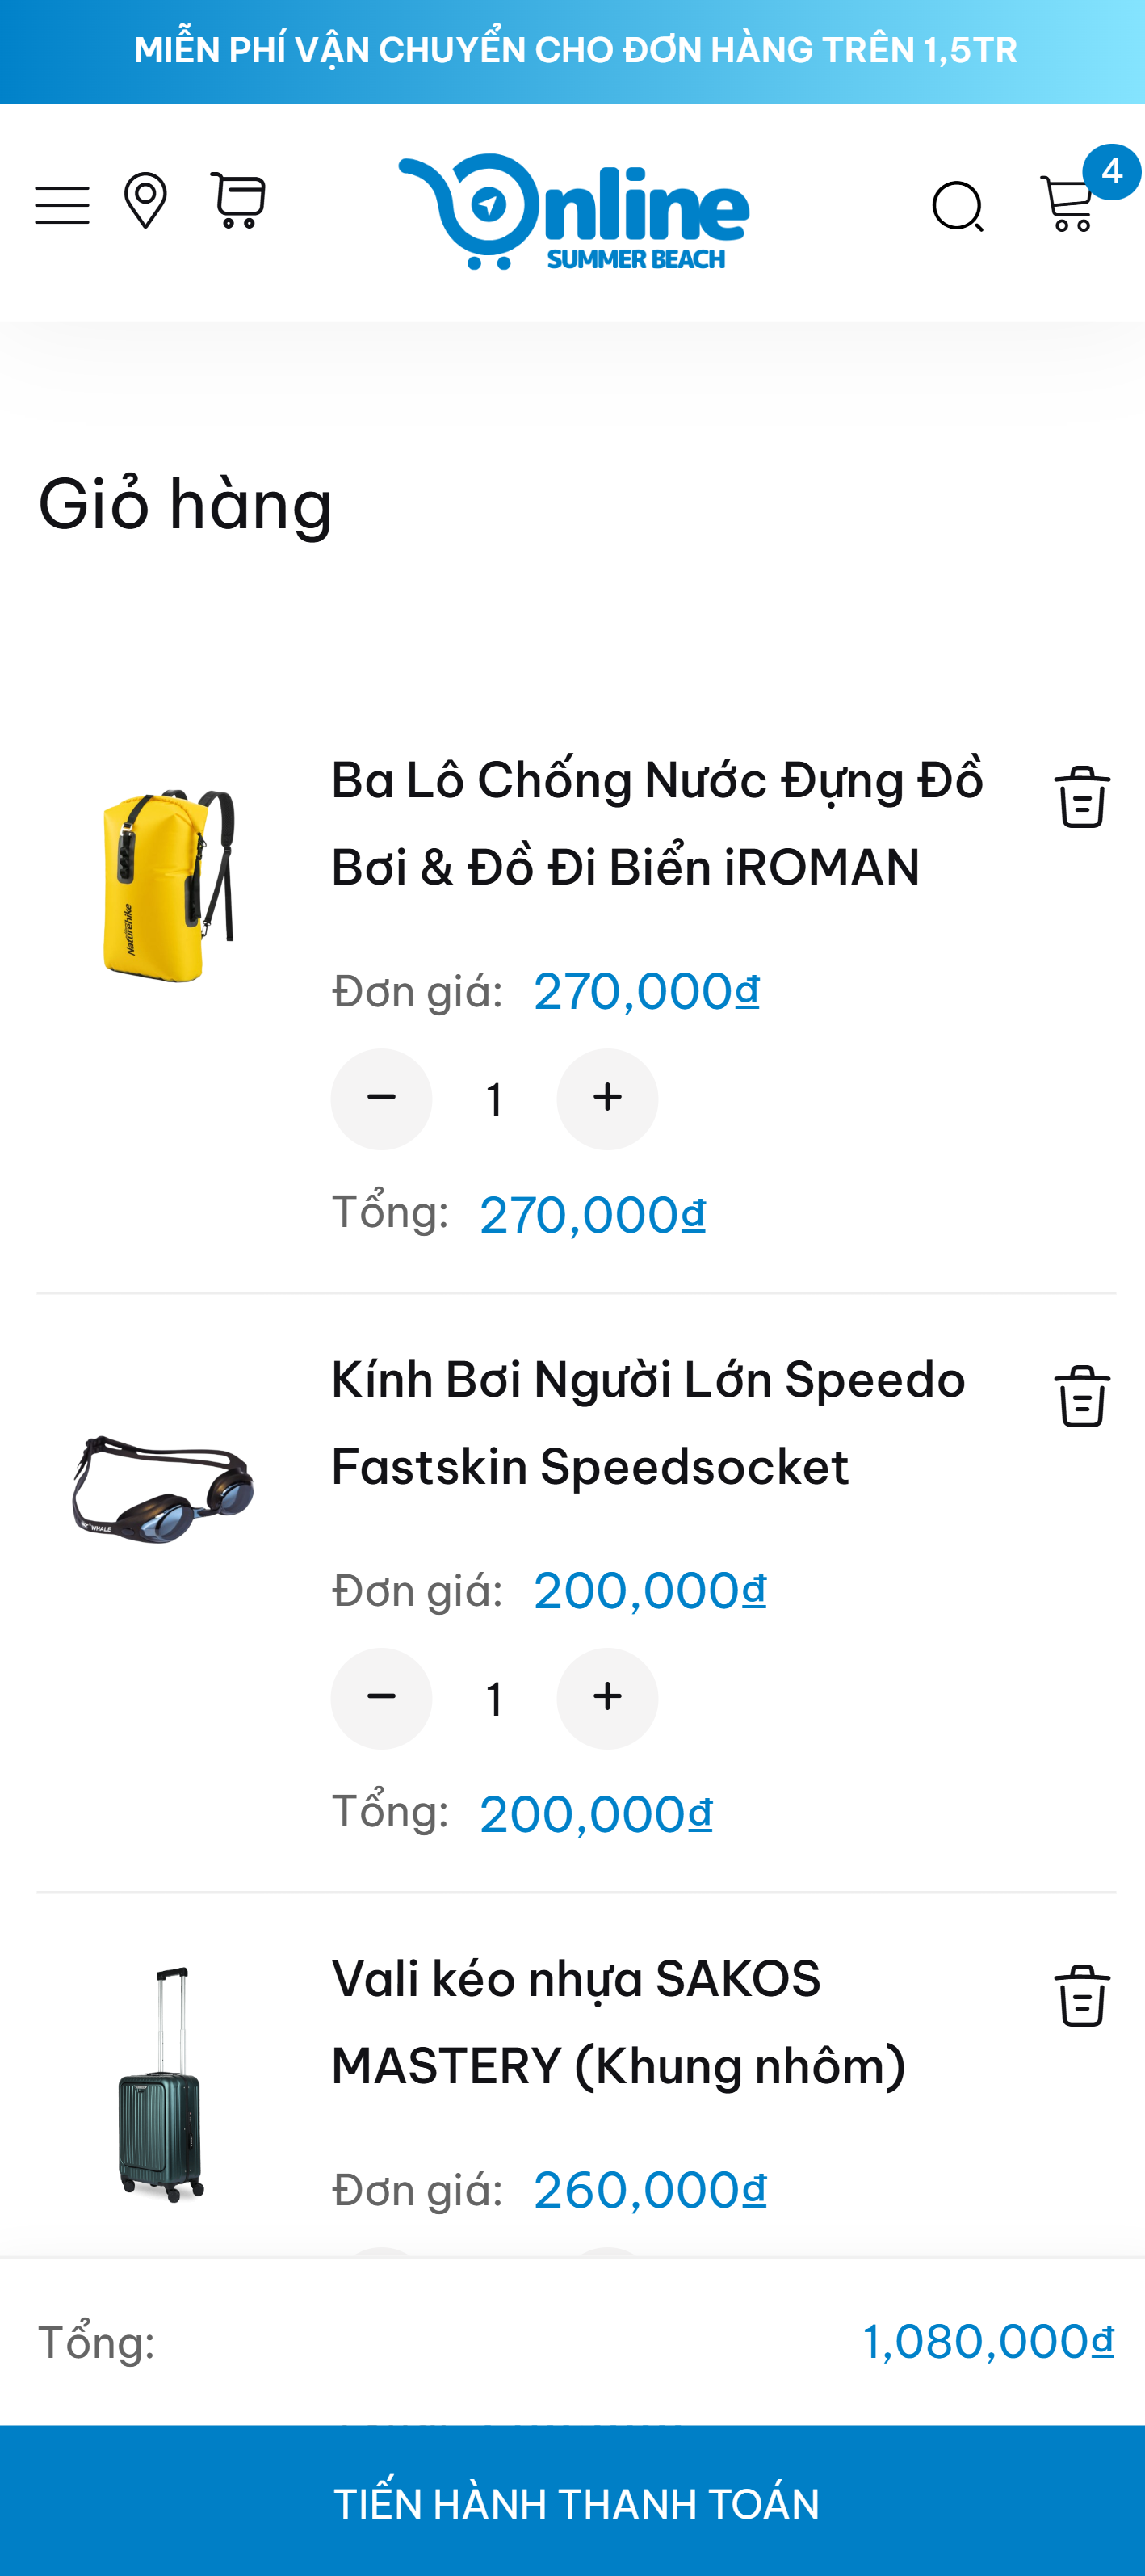Open the Kính Bơi Speedo Fastskin title
The image size is (1145, 2576).
648,1423
